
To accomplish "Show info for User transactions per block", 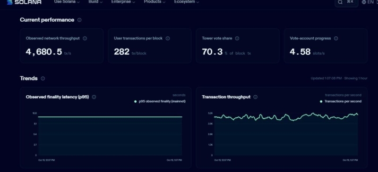I will coord(168,39).
